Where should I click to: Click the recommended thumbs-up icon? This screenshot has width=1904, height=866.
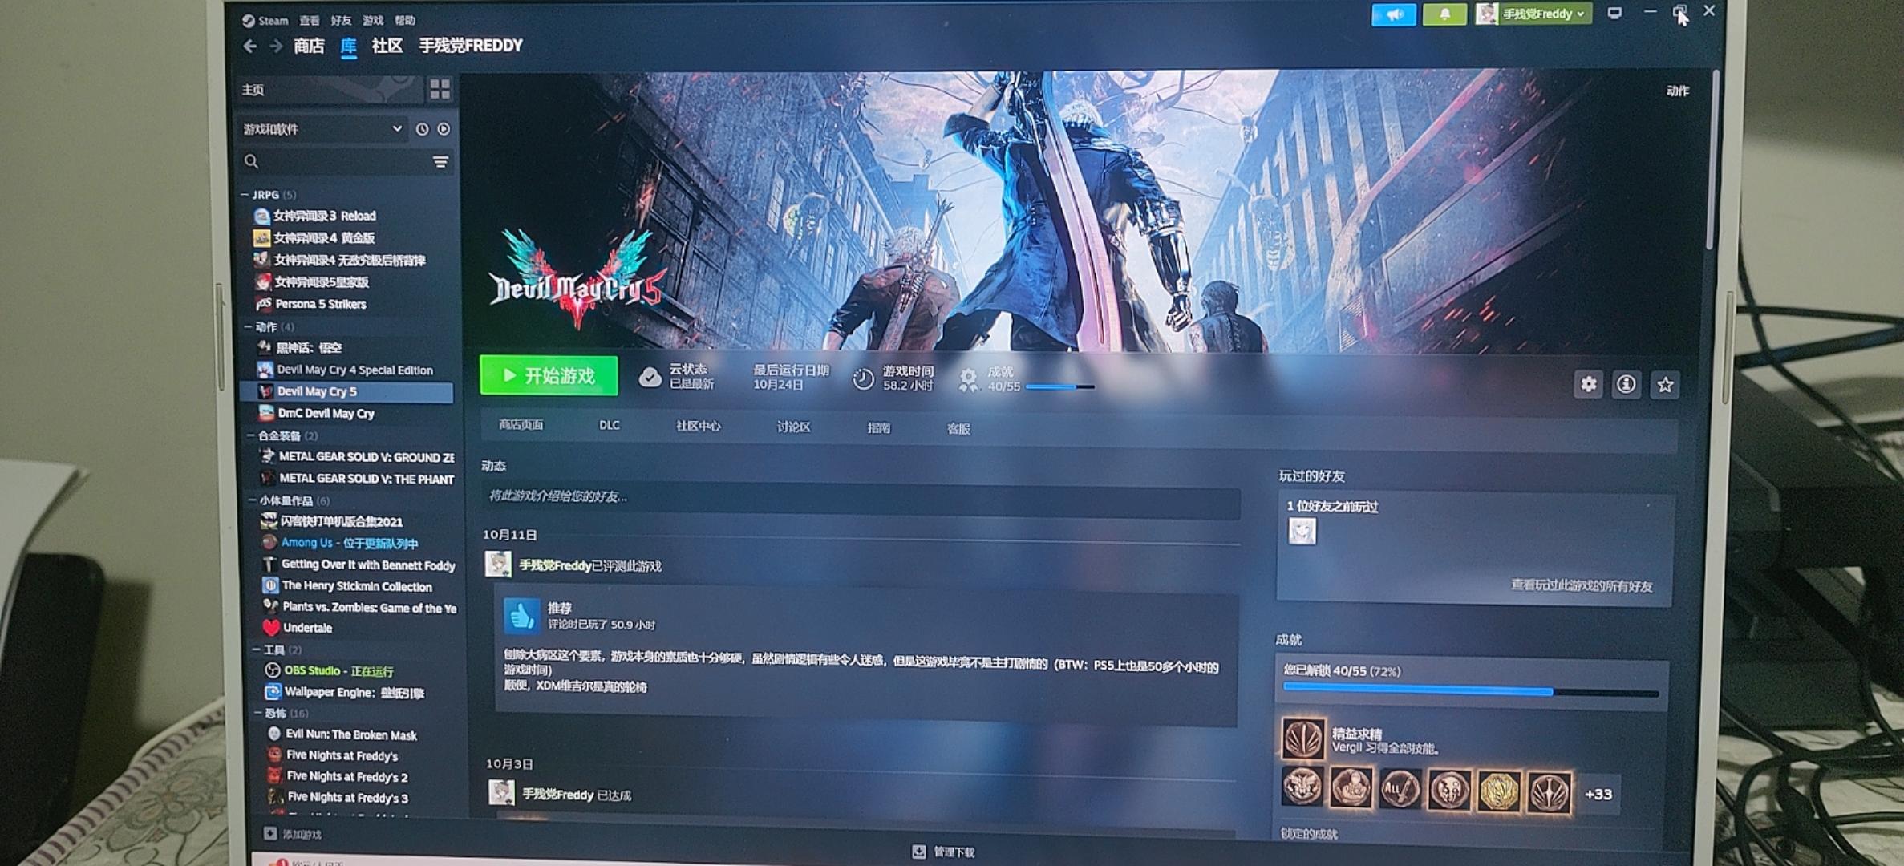pos(521,616)
